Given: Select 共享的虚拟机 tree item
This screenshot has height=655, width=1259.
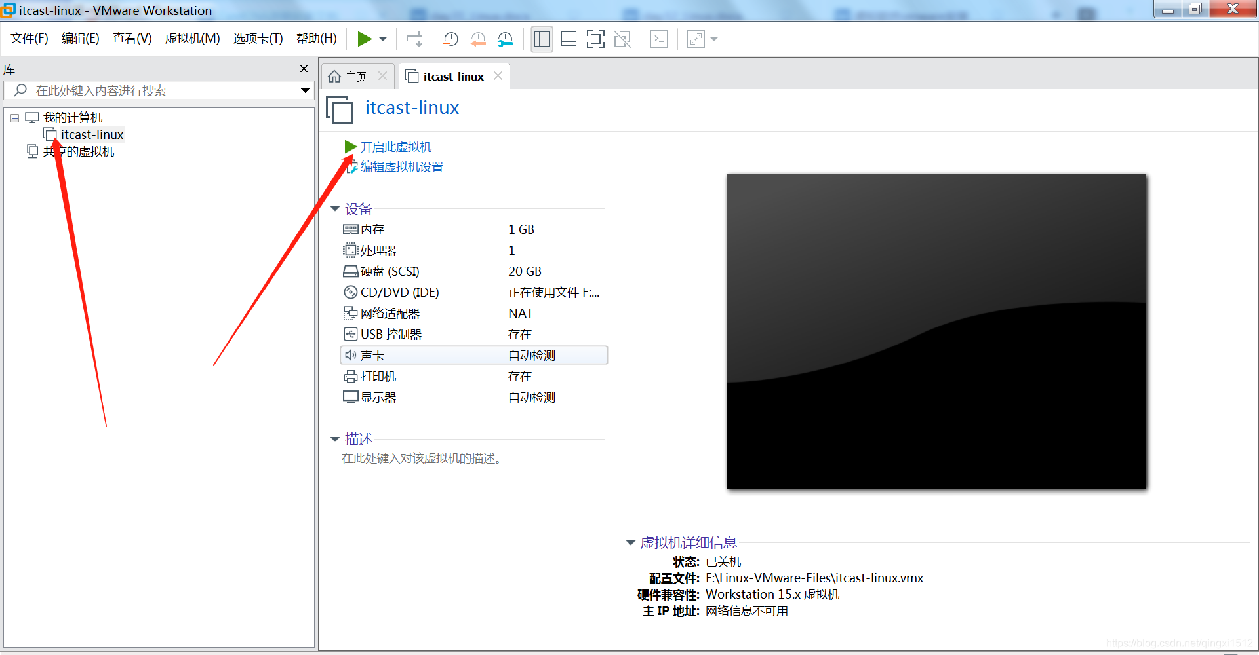Looking at the screenshot, I should (x=79, y=151).
